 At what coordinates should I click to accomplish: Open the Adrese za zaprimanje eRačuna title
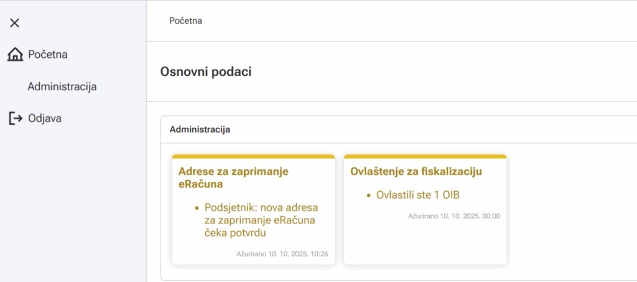point(233,177)
